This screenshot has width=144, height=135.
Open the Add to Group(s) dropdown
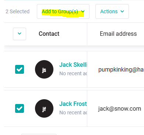point(63,11)
